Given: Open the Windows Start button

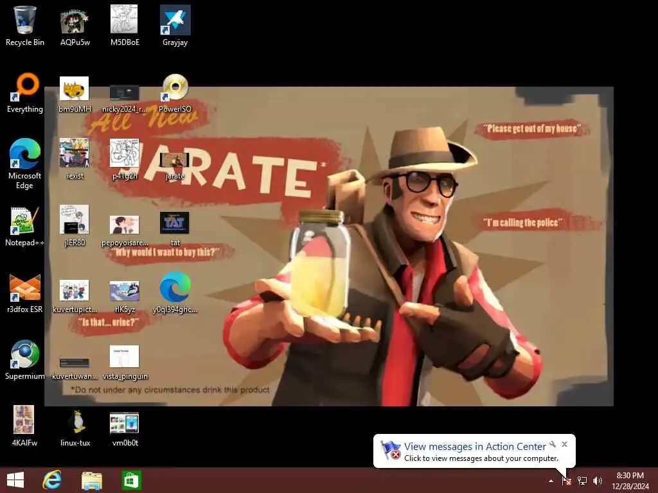Looking at the screenshot, I should [15, 480].
